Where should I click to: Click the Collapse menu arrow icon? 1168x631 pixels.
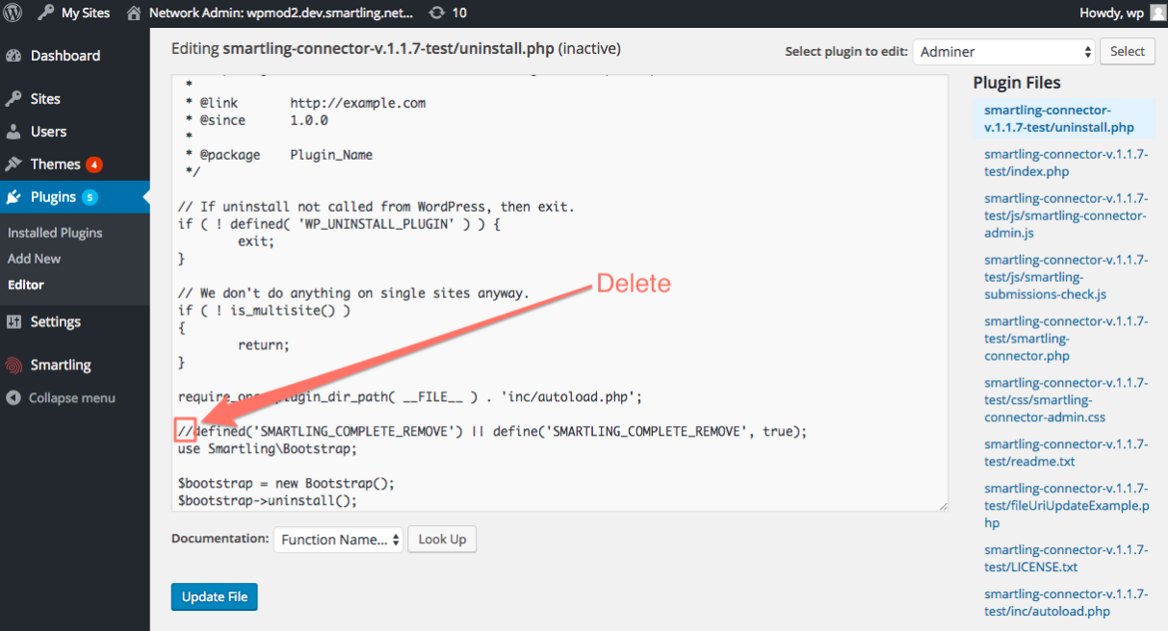point(12,397)
